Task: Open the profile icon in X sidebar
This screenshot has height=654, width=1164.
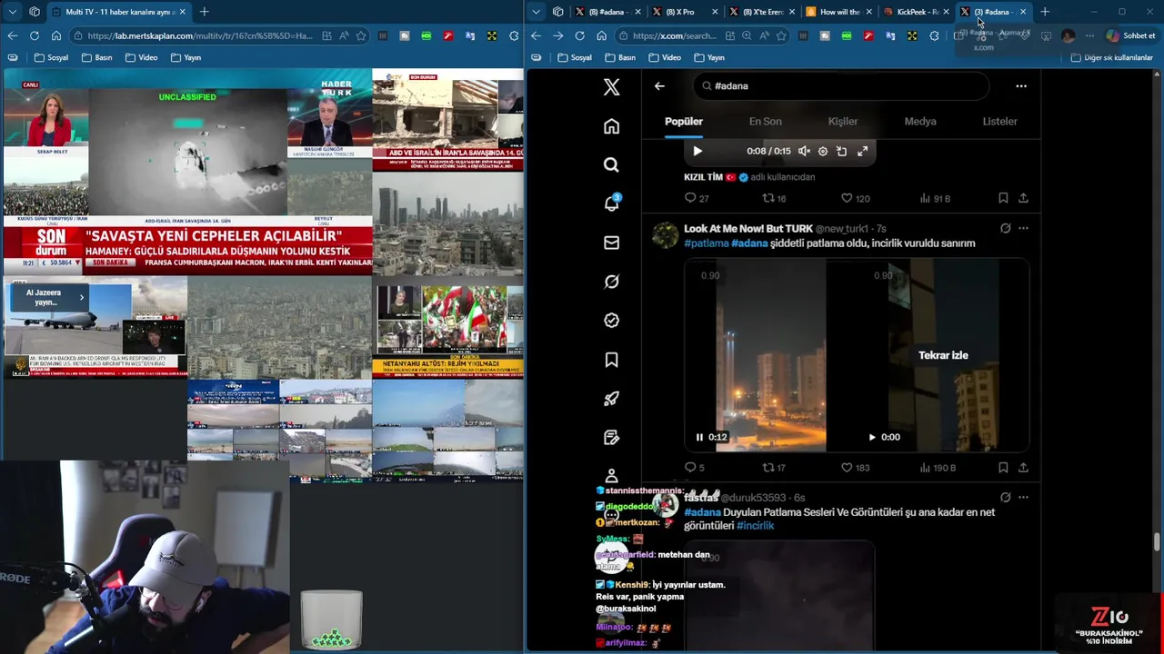Action: [611, 476]
